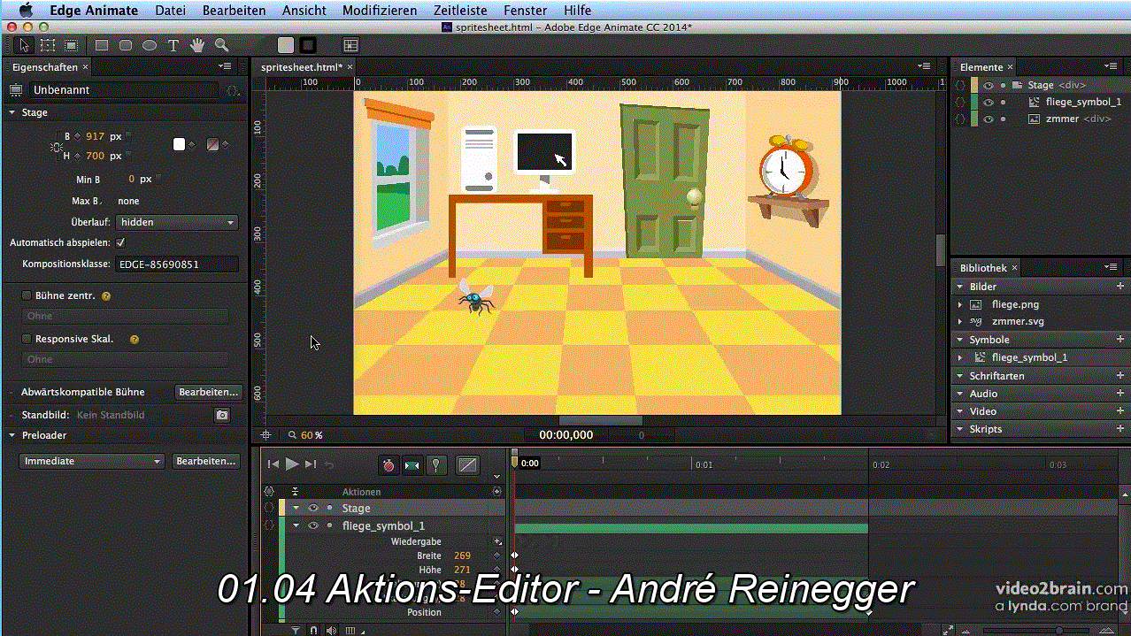
Task: Click the timeline easing graph icon
Action: pos(467,464)
